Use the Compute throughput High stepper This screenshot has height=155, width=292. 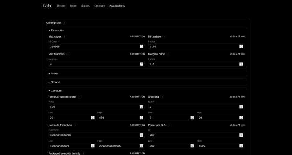tap(142, 146)
